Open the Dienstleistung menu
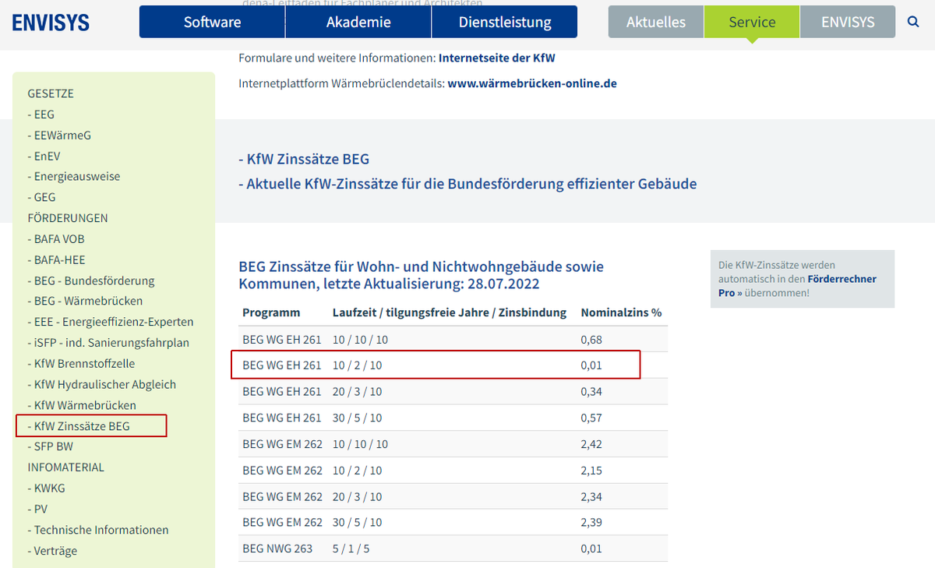 [x=505, y=22]
